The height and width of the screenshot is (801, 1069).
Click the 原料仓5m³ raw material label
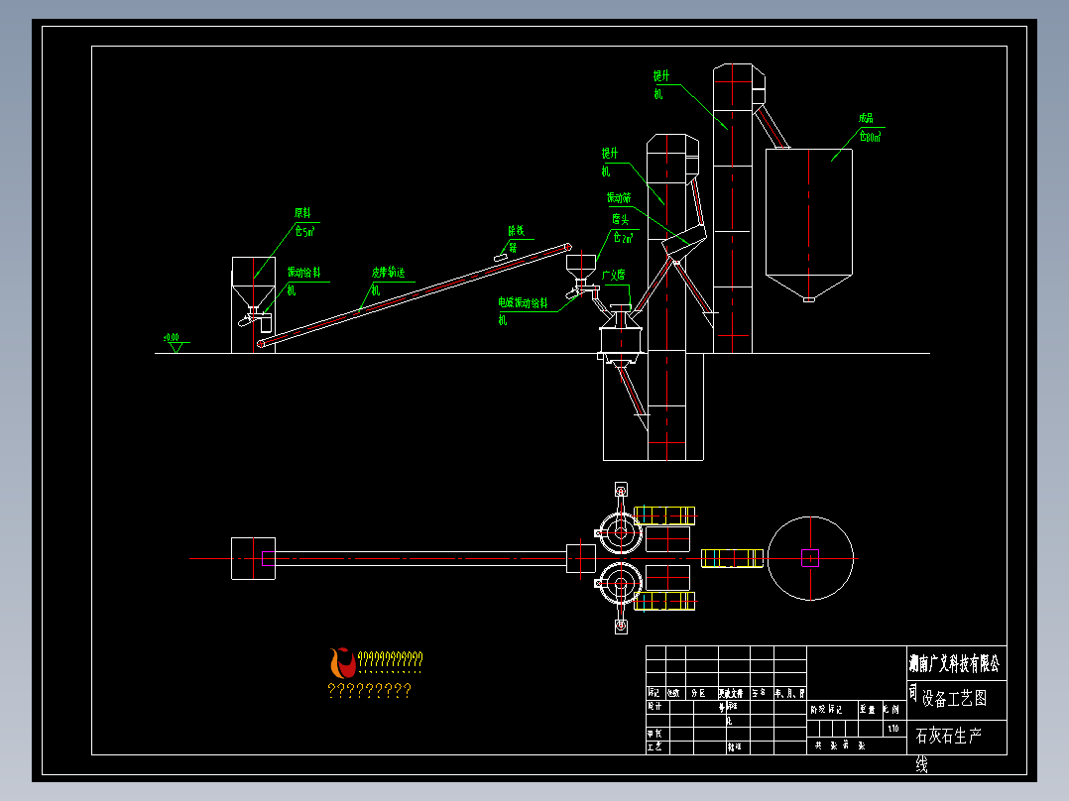point(304,222)
